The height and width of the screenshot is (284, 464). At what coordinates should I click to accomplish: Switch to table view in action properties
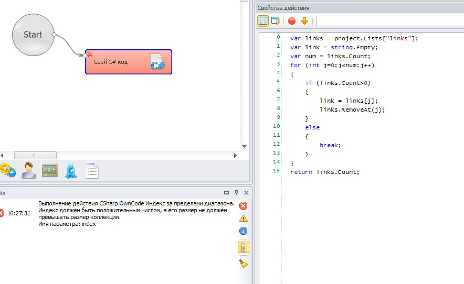click(263, 21)
